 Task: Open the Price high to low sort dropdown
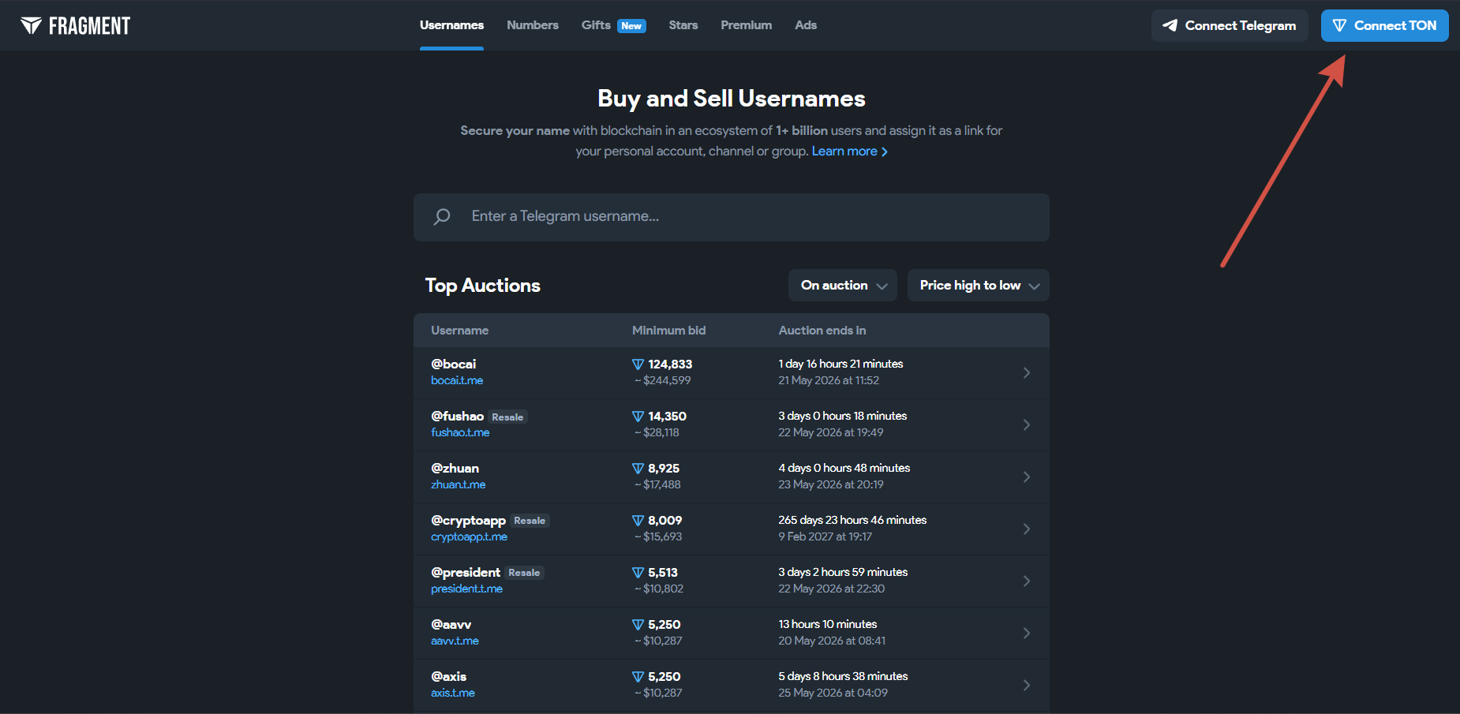coord(979,286)
